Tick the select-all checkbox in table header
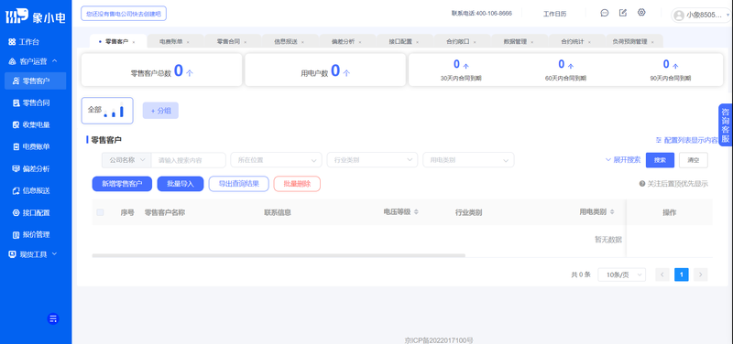 point(100,212)
